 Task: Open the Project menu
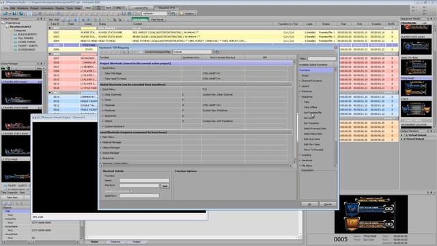[35, 8]
